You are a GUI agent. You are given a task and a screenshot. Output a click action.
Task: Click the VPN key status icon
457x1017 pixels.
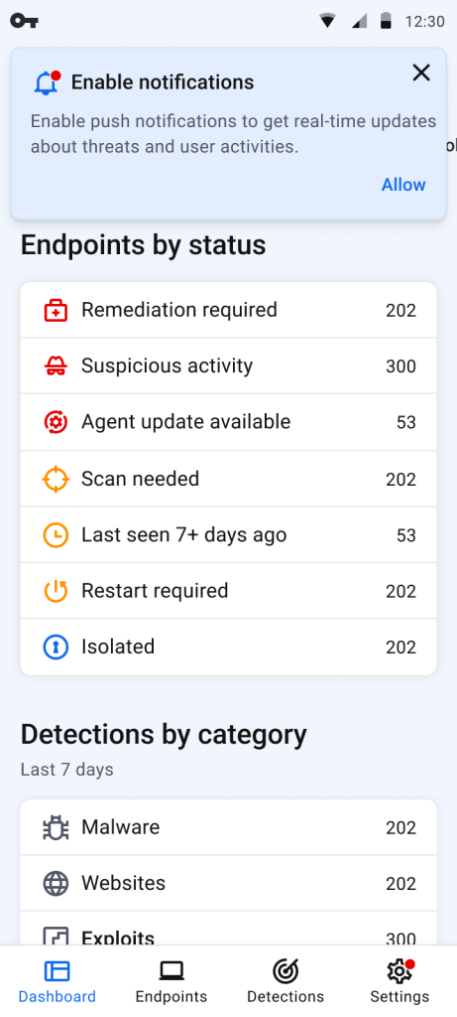24,21
